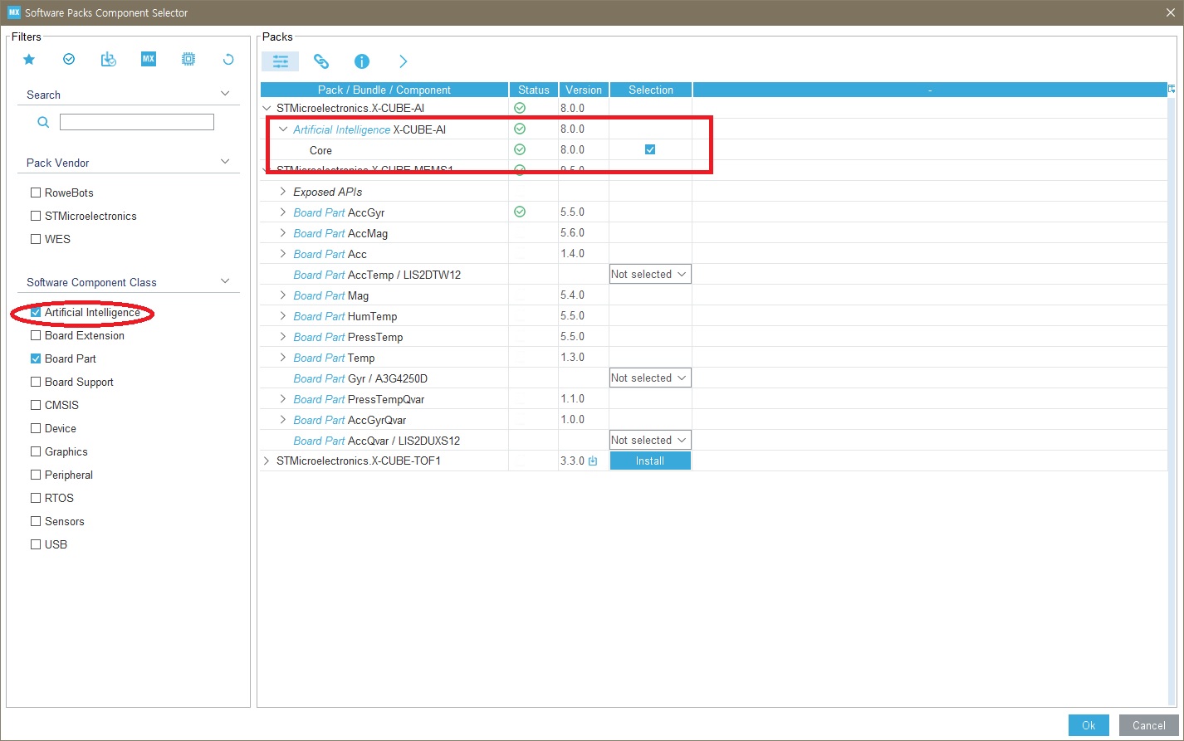The width and height of the screenshot is (1184, 741).
Task: Uncheck the Board Part class filter
Action: (x=36, y=358)
